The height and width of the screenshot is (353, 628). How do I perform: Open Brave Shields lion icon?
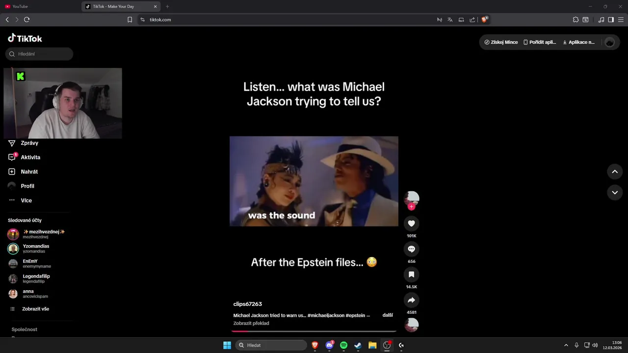(x=484, y=20)
